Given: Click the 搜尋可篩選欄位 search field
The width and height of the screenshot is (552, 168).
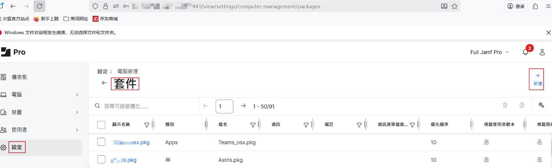Looking at the screenshot, I should point(146,106).
